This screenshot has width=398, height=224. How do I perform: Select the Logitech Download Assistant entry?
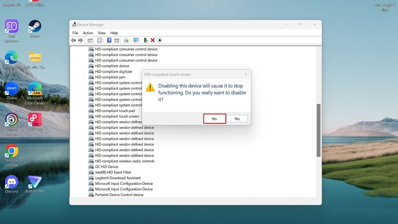[x=118, y=178]
